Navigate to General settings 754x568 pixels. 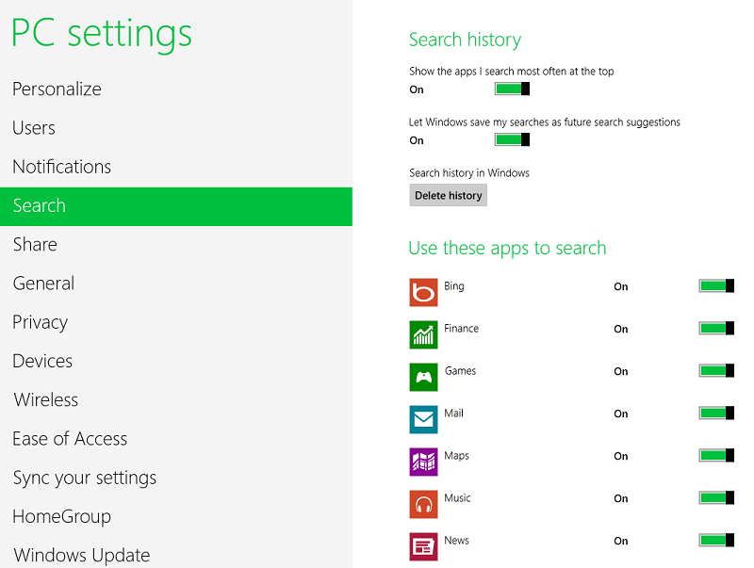176,284
